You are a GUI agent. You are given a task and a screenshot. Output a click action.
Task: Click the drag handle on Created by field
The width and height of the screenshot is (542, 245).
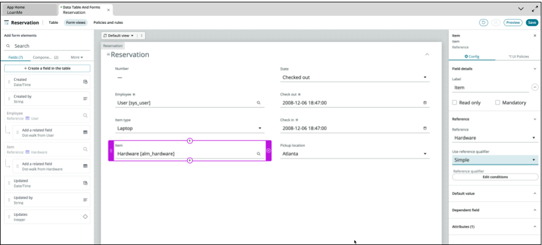9,99
